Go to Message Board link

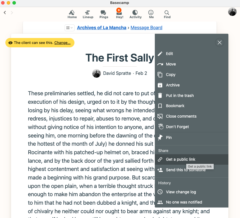(x=146, y=27)
